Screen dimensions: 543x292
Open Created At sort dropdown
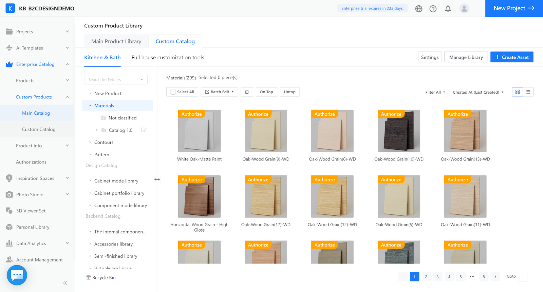pos(478,92)
